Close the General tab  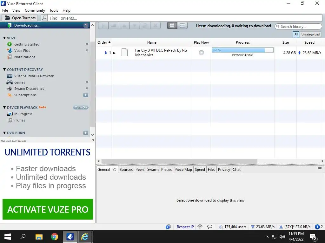[114, 170]
